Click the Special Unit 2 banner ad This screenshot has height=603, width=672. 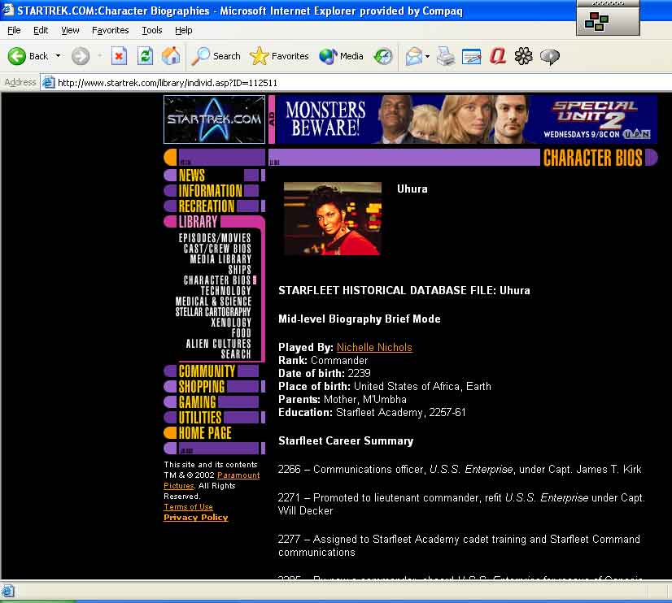pos(466,119)
